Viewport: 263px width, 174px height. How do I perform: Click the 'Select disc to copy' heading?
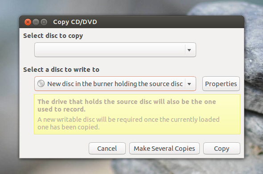coord(53,36)
